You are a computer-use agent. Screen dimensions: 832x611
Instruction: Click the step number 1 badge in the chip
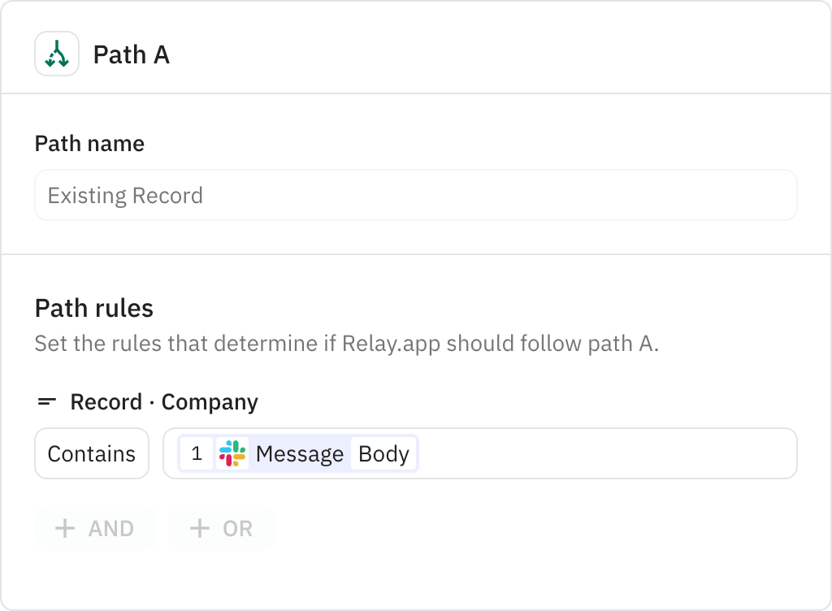(197, 454)
